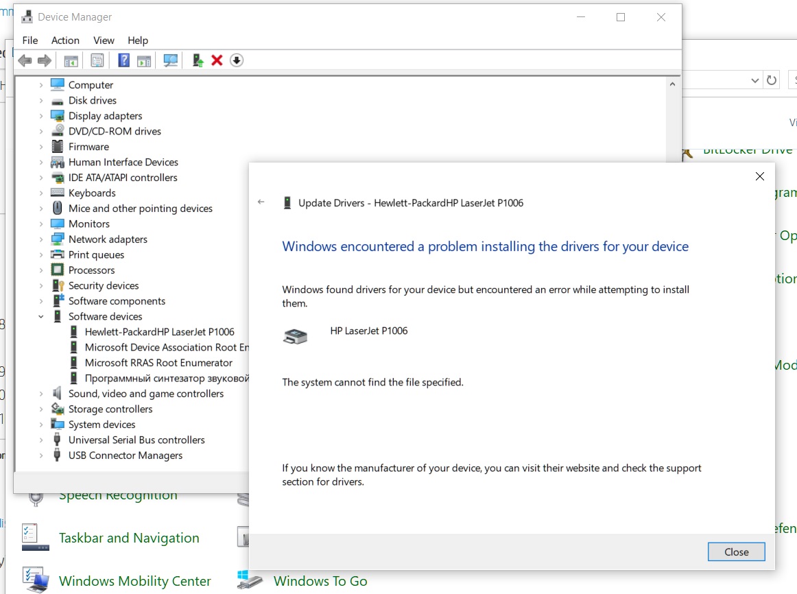The image size is (797, 594).
Task: Click the Sound, video and game controllers speaker icon
Action: pos(58,393)
